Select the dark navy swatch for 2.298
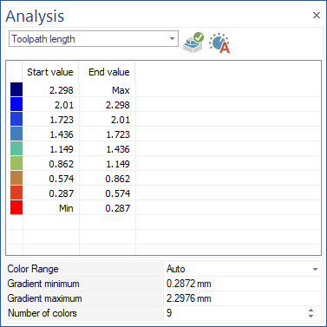This screenshot has width=327, height=327. point(16,89)
